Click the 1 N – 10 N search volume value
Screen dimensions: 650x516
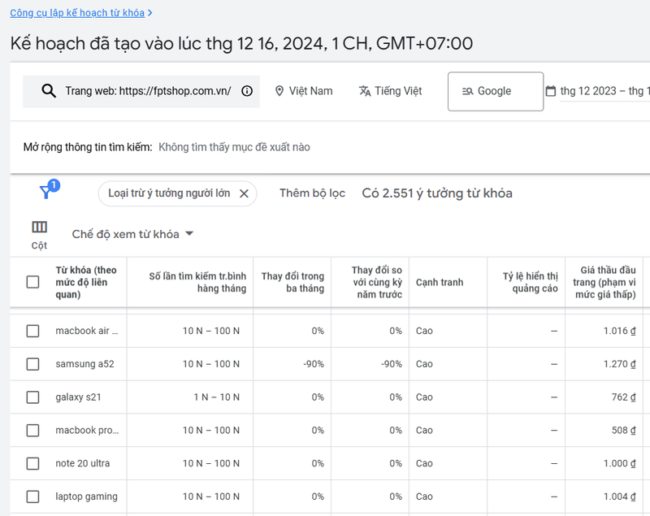[216, 397]
